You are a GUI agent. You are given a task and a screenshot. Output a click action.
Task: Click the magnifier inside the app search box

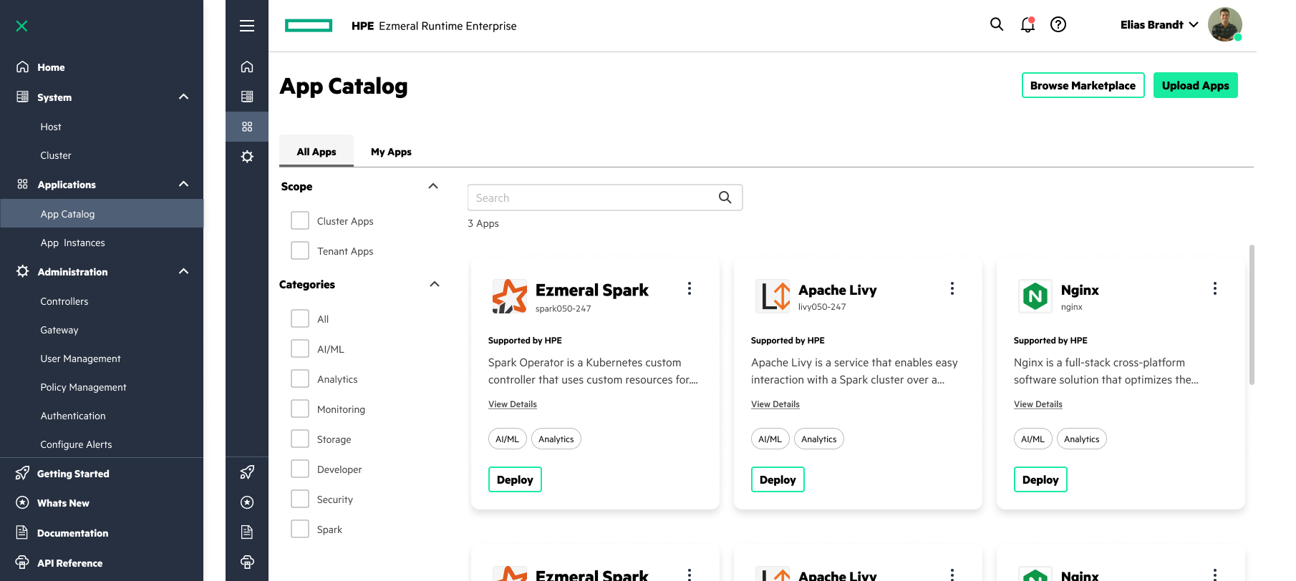click(x=725, y=197)
